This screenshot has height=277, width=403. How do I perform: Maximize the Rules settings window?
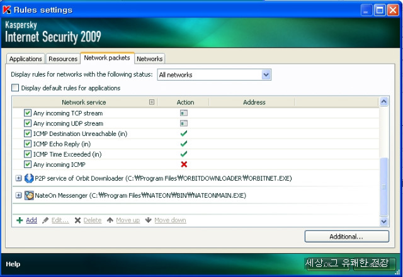[380, 10]
